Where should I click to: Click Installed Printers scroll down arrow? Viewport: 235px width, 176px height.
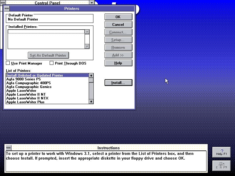pyautogui.click(x=87, y=46)
